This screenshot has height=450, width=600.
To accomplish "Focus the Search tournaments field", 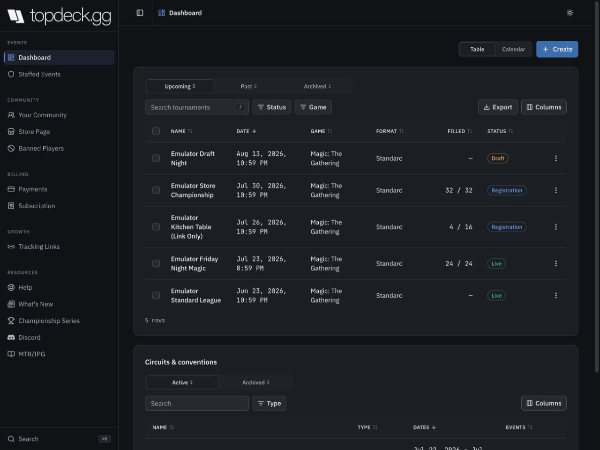I will [197, 107].
